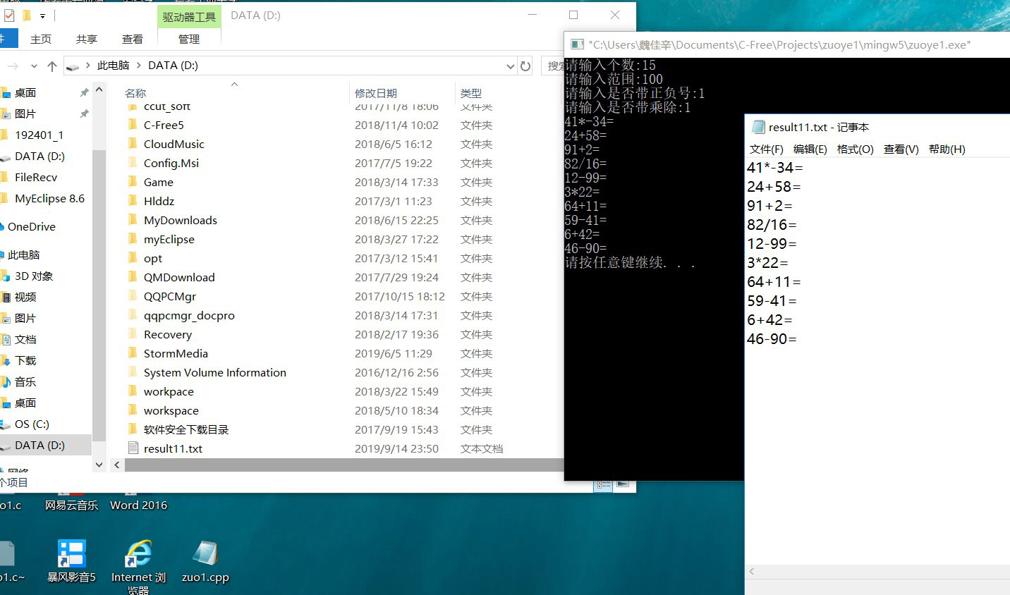Click the Properties checkmark icon in Explorer title bar
1010x595 pixels.
coord(9,15)
